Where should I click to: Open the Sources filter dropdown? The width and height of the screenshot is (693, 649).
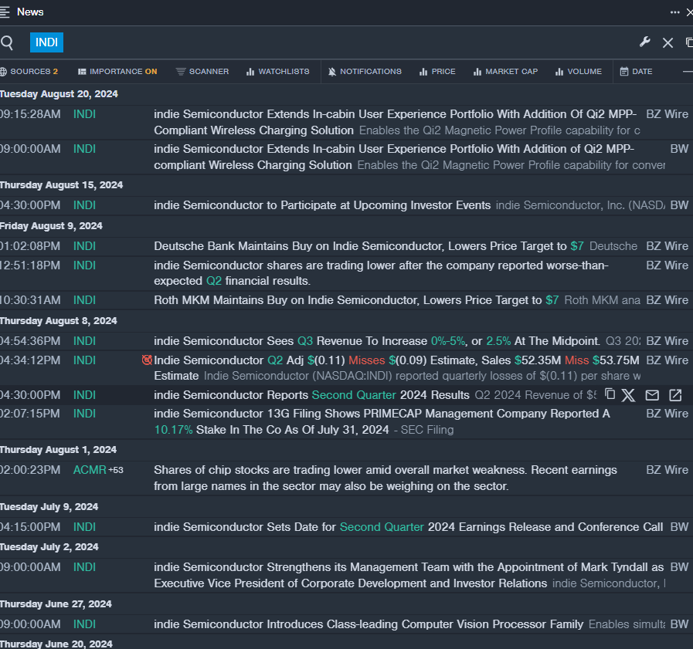pyautogui.click(x=29, y=72)
